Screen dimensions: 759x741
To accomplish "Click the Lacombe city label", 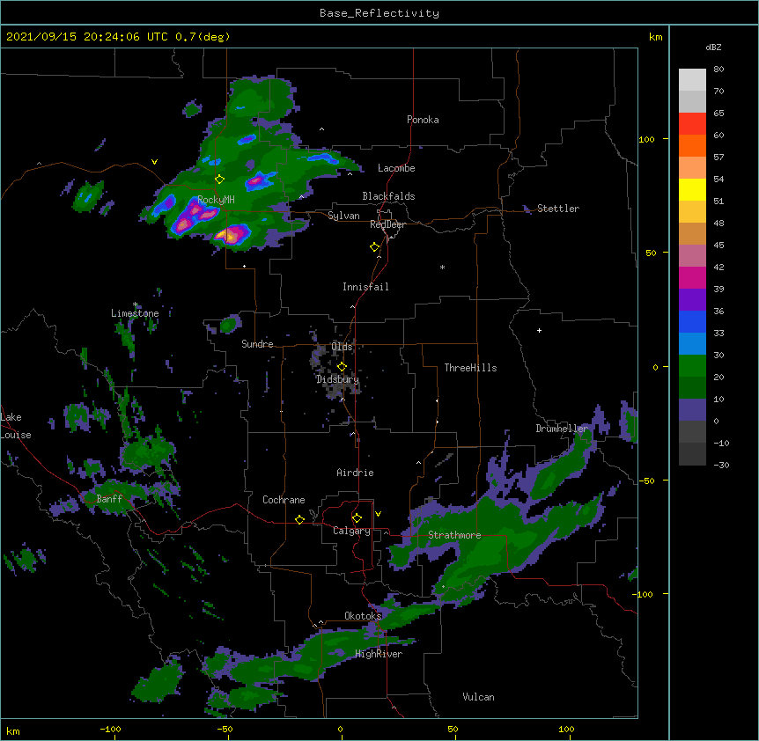I will (396, 168).
